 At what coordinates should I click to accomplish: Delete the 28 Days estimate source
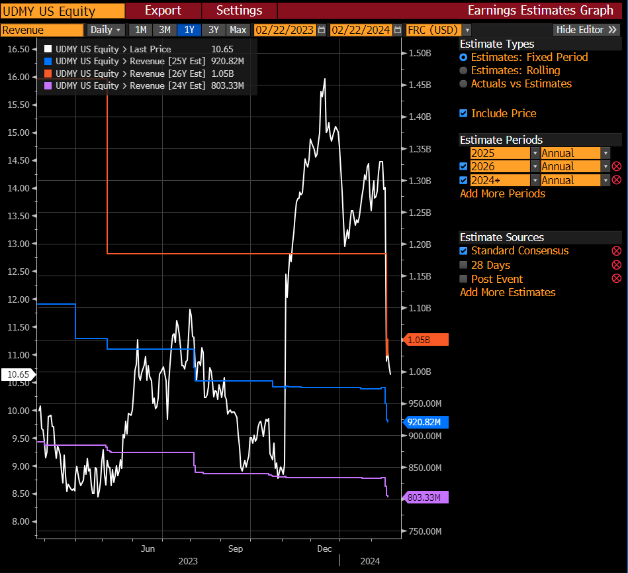tap(616, 265)
